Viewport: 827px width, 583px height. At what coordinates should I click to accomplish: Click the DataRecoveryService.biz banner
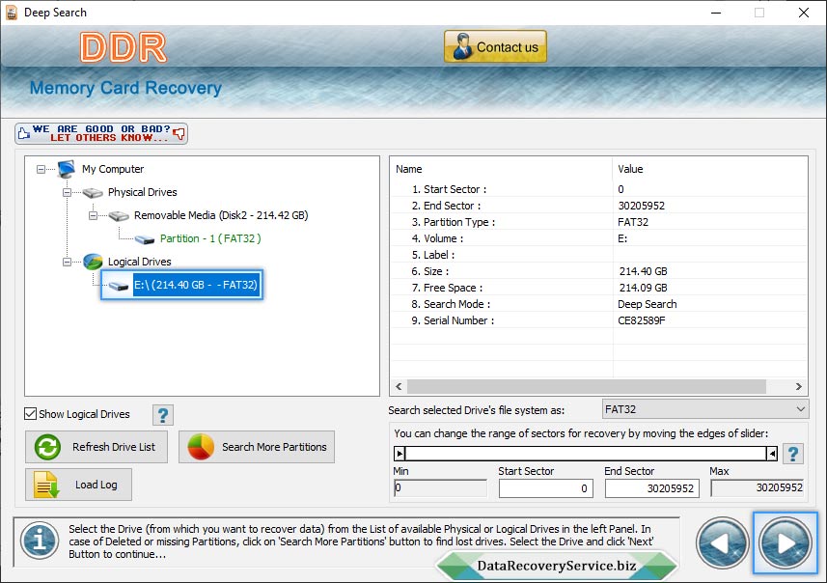557,566
